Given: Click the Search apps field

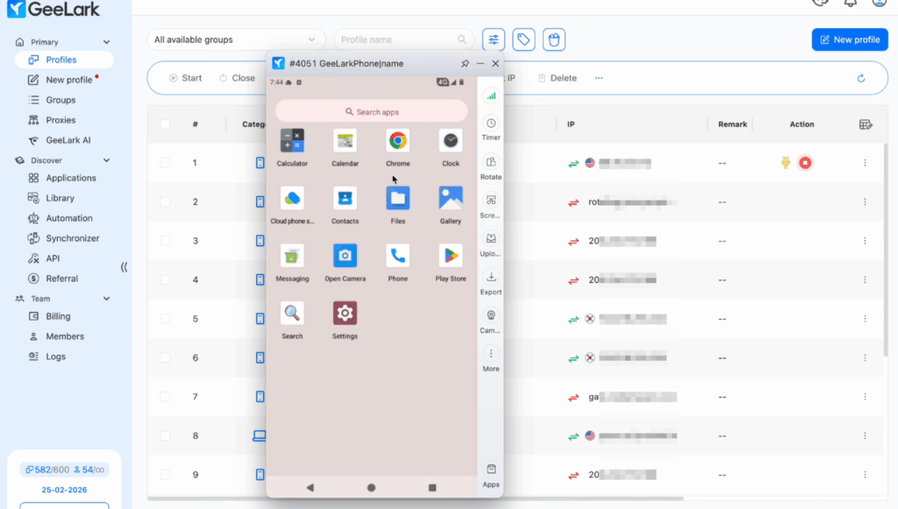Looking at the screenshot, I should (x=371, y=111).
